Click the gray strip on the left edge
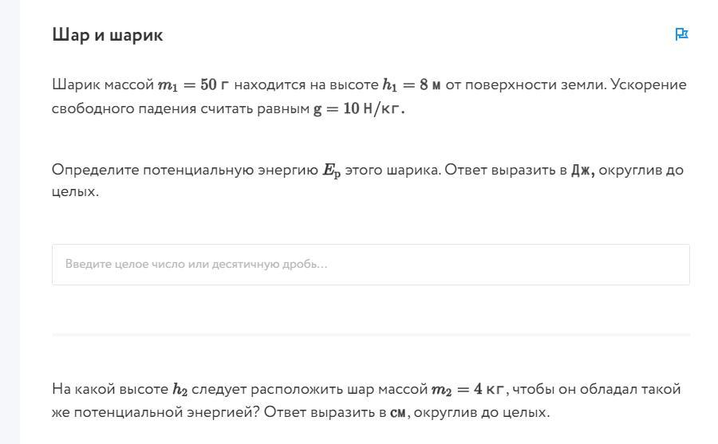 pyautogui.click(x=10, y=222)
